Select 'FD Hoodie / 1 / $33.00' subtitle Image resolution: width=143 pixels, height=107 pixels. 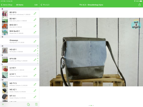(x=16, y=52)
